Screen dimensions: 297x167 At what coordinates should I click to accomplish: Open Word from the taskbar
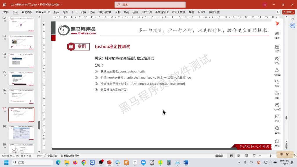186,162
